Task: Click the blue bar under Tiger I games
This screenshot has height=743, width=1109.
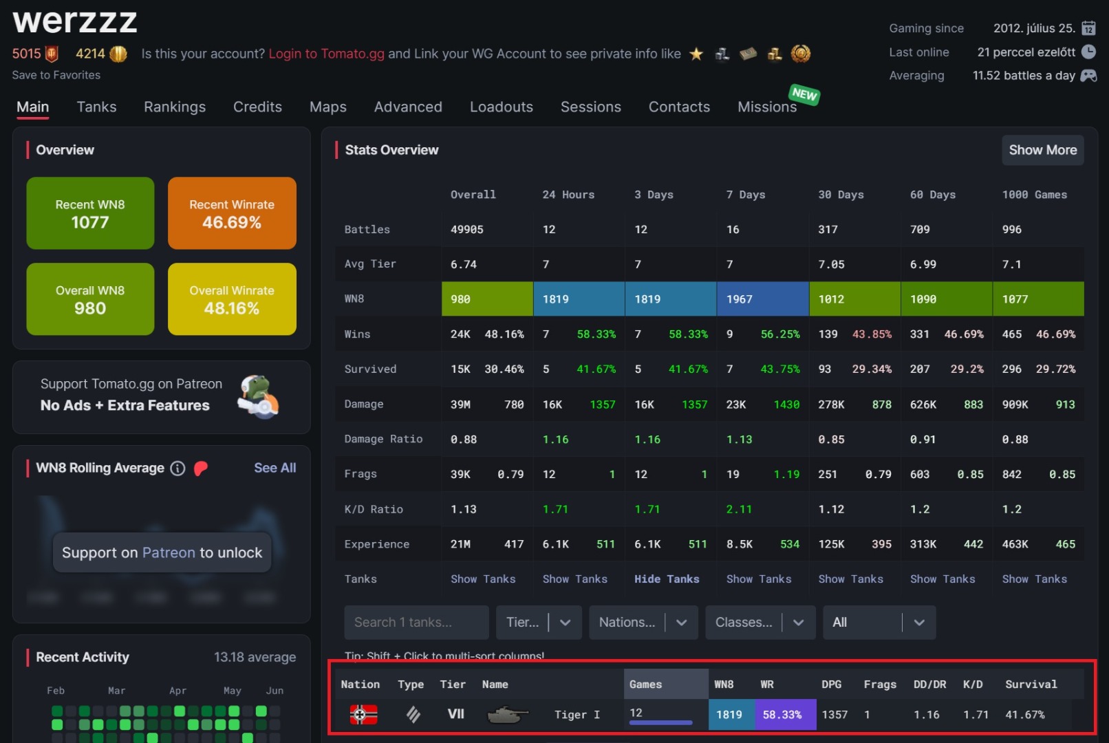Action: (x=660, y=722)
